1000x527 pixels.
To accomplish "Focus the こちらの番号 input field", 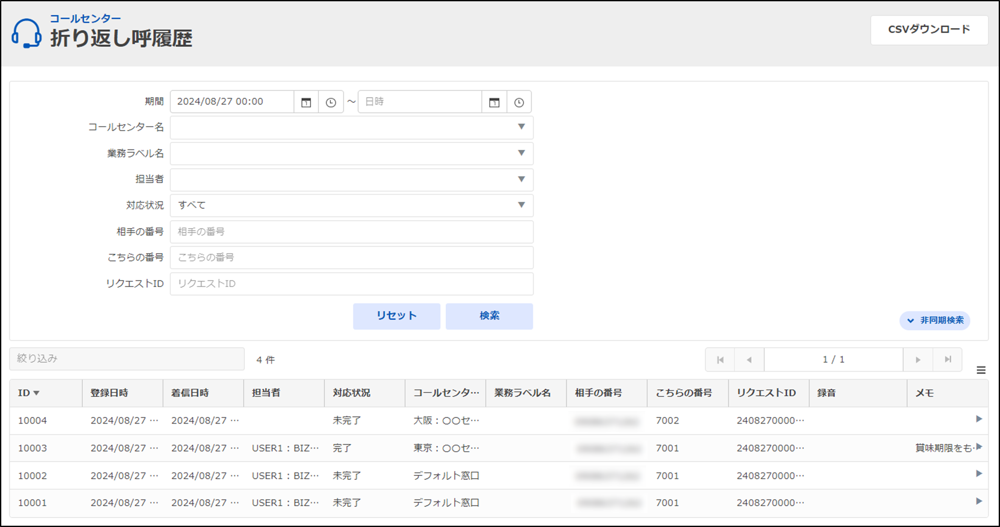I will [x=351, y=258].
